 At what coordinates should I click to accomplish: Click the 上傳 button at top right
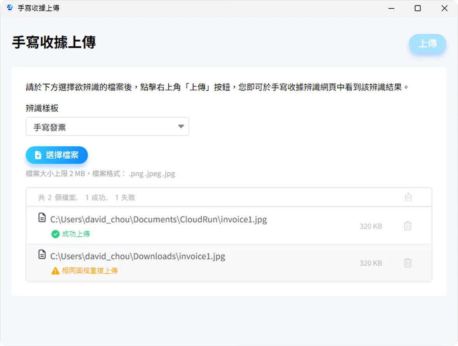(x=427, y=44)
